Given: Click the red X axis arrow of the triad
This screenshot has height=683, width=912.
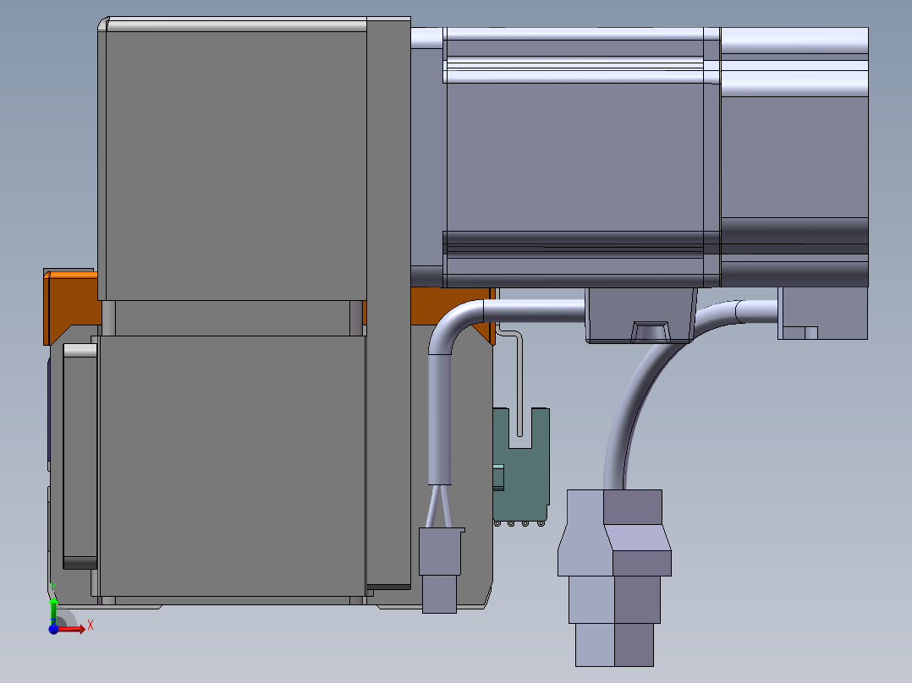Looking at the screenshot, I should point(72,629).
